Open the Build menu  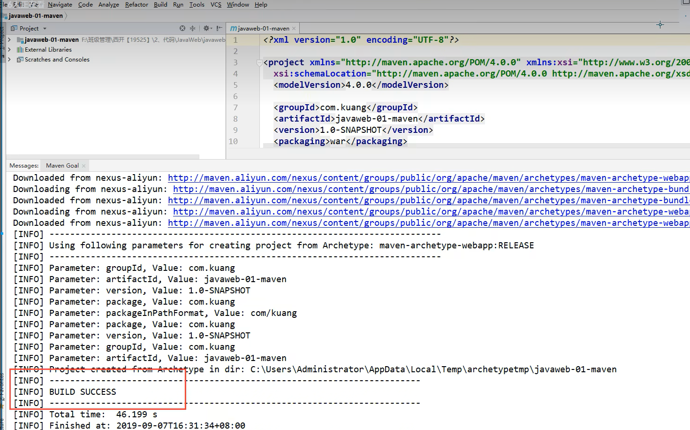click(x=160, y=5)
